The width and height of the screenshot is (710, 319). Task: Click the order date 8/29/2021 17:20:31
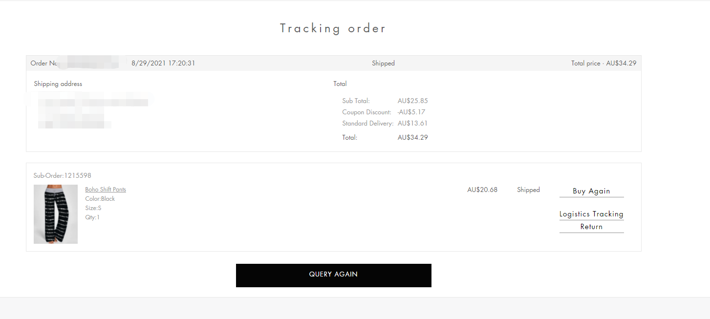click(163, 63)
